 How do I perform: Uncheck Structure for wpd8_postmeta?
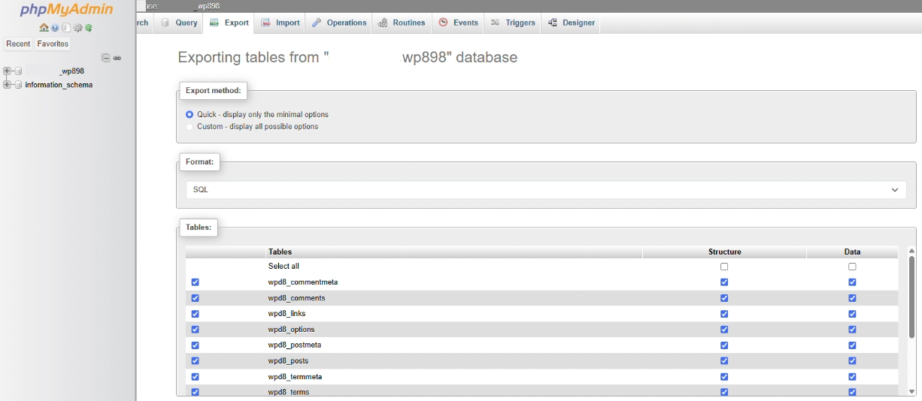[x=724, y=345]
